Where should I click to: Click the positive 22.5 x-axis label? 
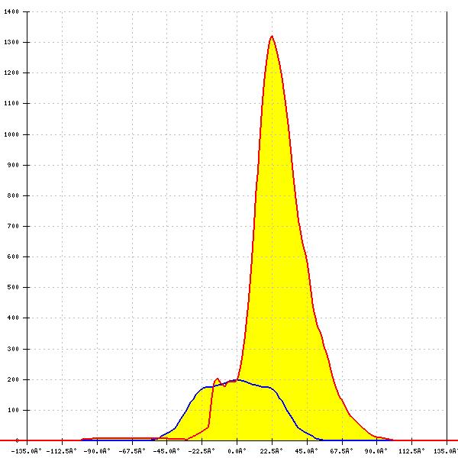pos(272,451)
